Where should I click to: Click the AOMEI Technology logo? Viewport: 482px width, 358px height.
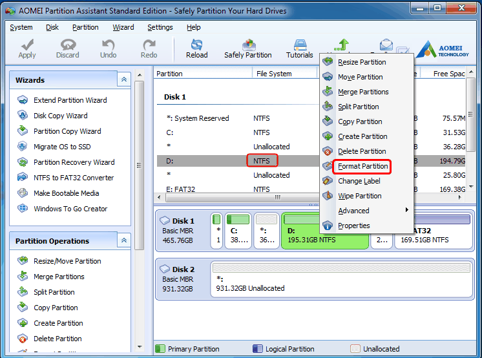(x=443, y=49)
